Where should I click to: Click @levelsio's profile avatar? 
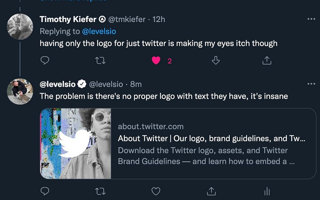(20, 91)
